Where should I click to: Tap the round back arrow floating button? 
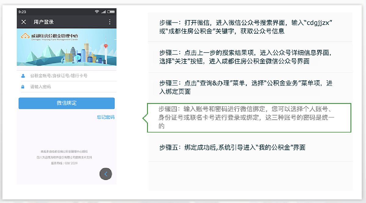[x=106, y=174]
